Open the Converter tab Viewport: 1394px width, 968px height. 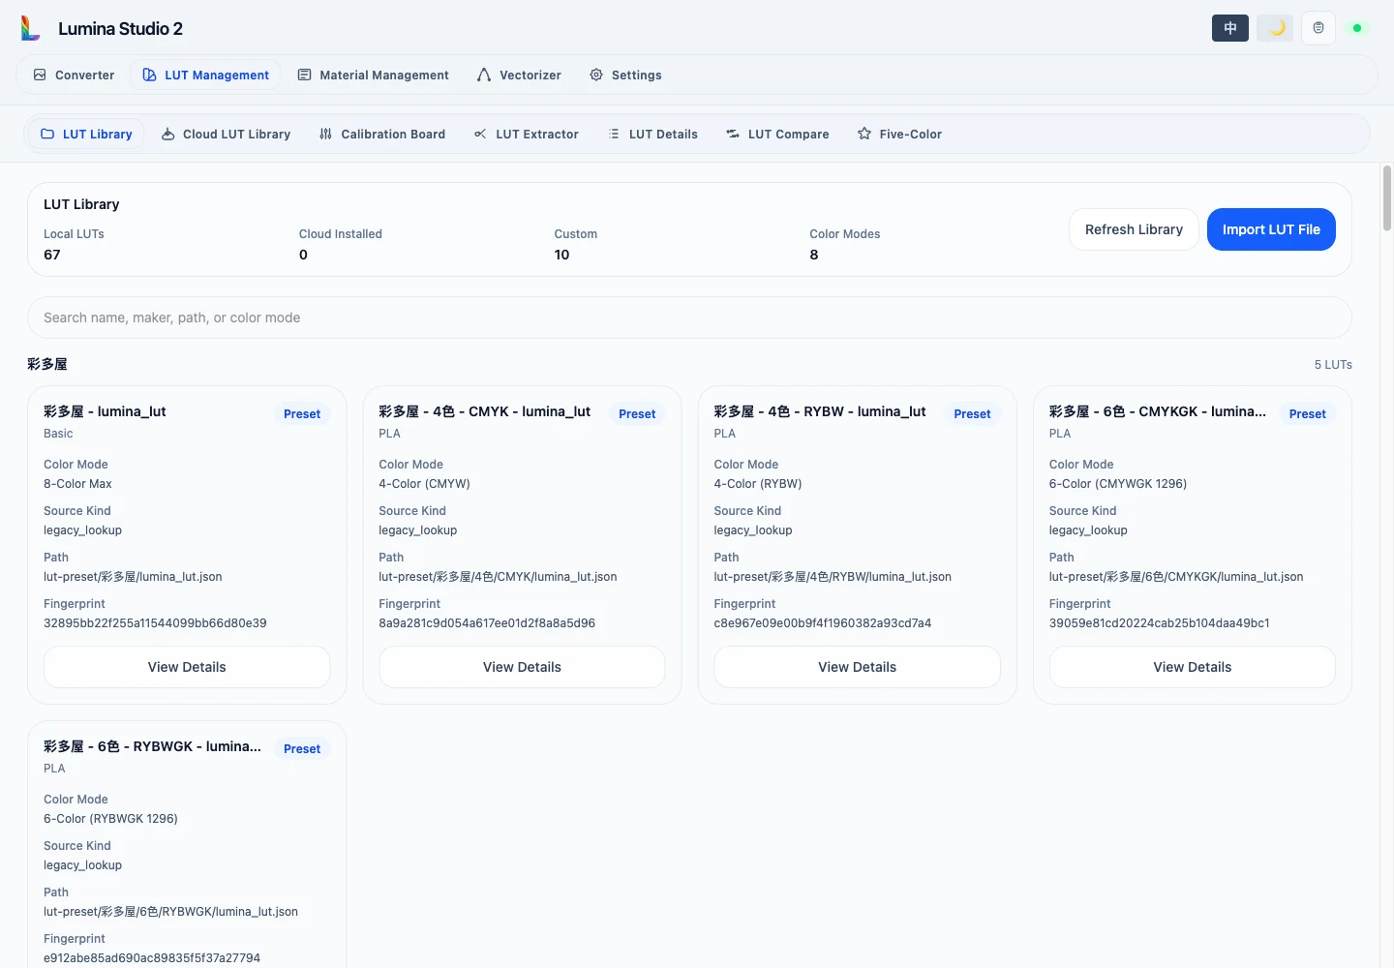tap(74, 75)
